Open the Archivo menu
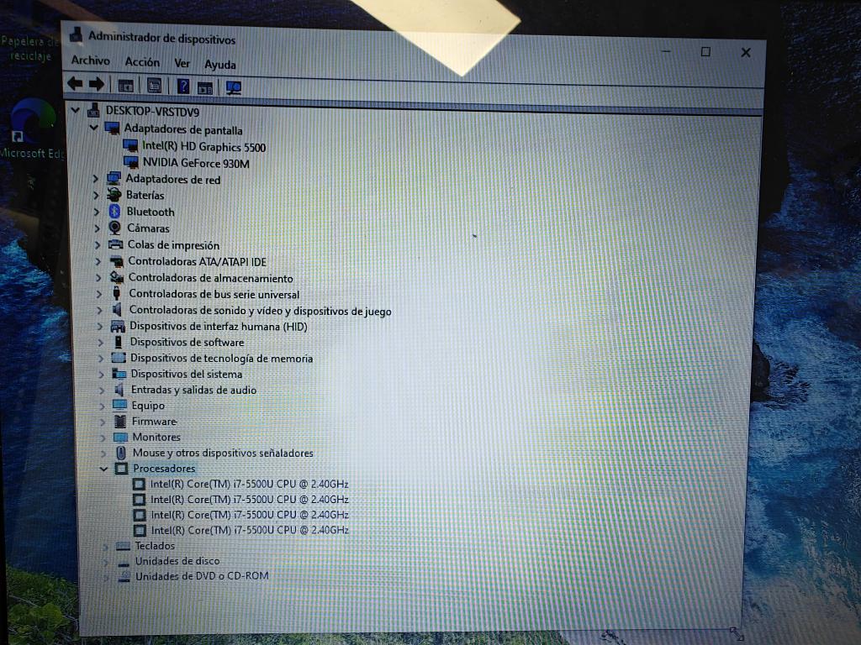The width and height of the screenshot is (861, 645). click(x=90, y=60)
